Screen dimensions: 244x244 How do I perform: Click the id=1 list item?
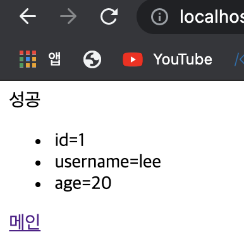70,140
